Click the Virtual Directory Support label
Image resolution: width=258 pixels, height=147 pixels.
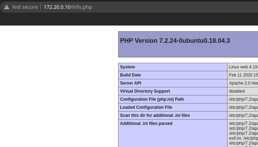coord(145,91)
